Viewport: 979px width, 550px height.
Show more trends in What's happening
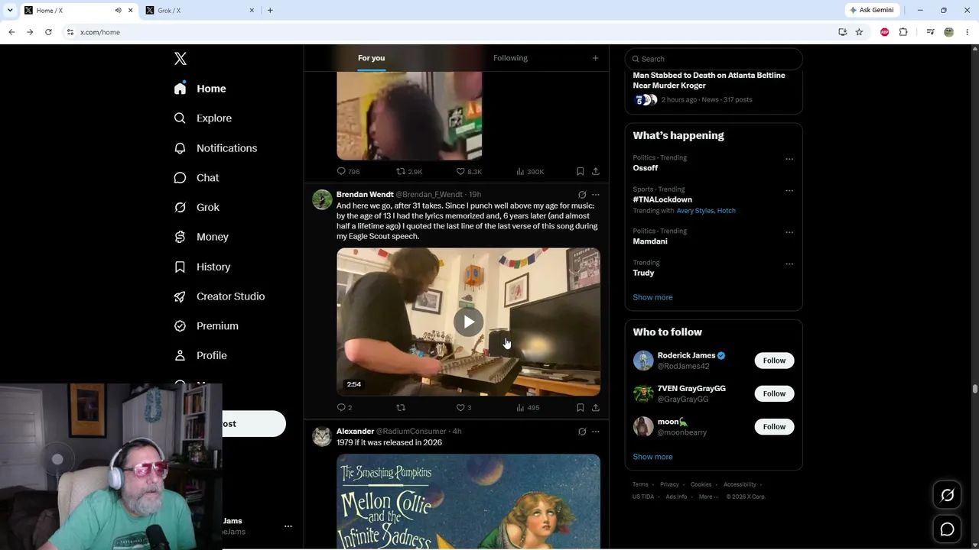pos(652,297)
